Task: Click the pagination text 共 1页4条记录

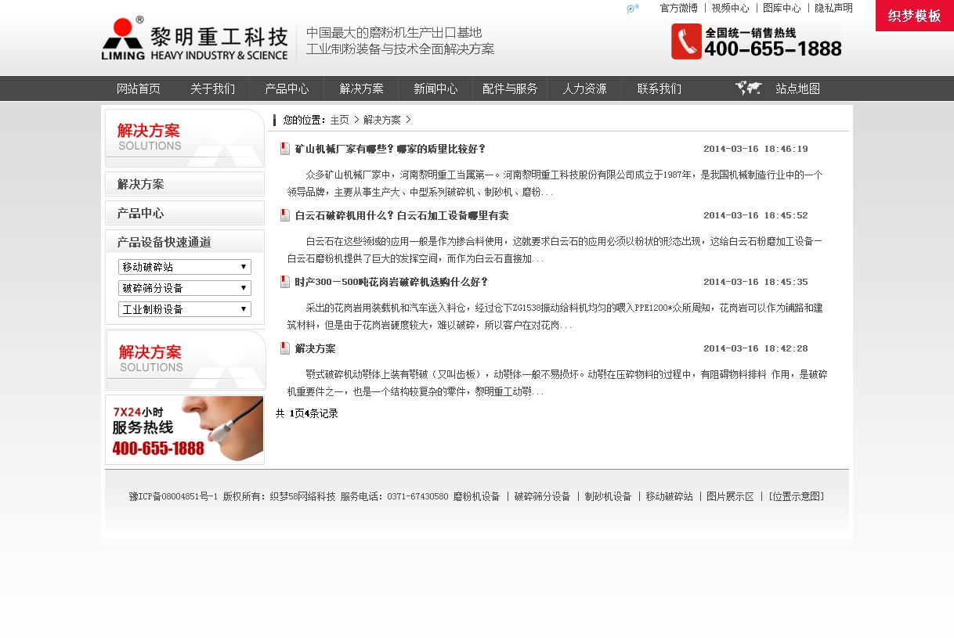Action: coord(306,413)
